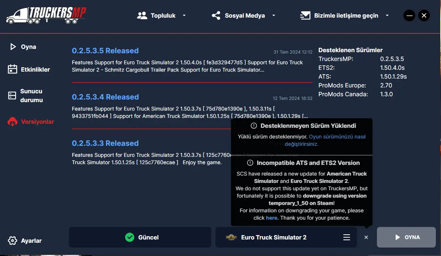441x256 pixels.
Task: Click the ETS2 version value 1.50.4.0s
Action: click(392, 68)
